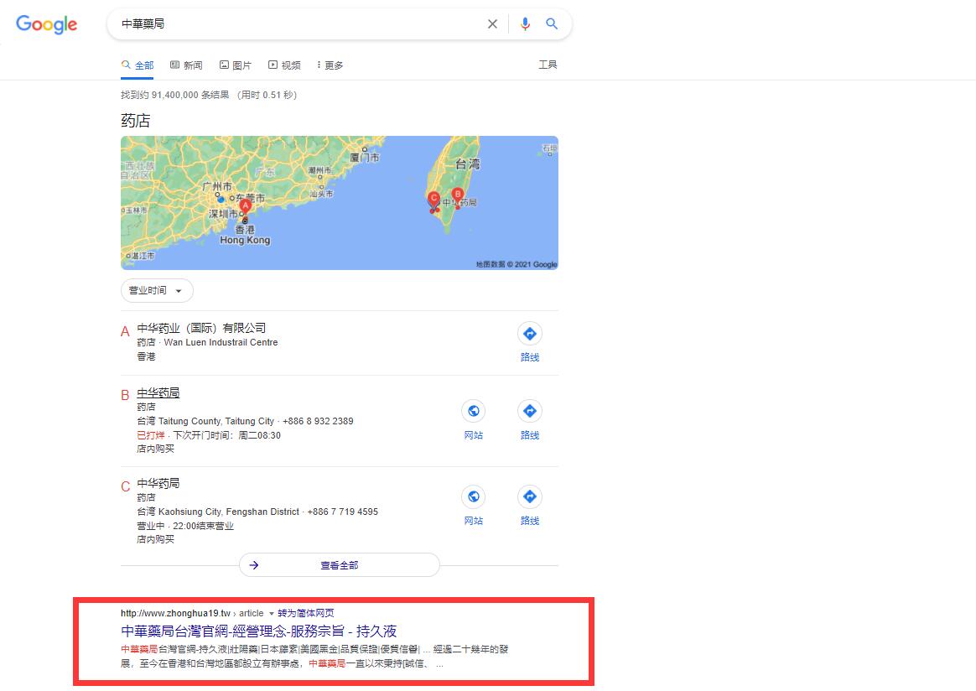Click the http://www.zhonghua19.tw result URL
Screen dimensions: 976x691
(x=175, y=613)
